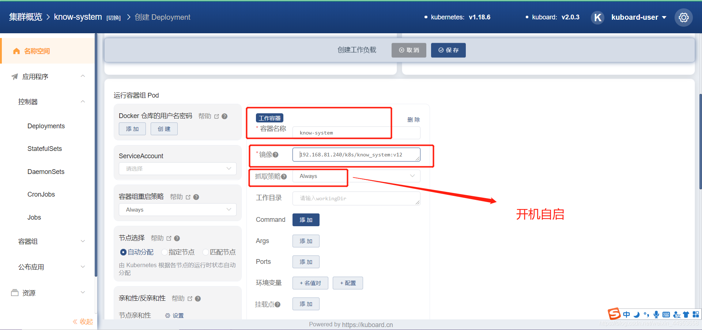Toggle Chinese input mode indicator
This screenshot has height=330, width=702.
(626, 315)
